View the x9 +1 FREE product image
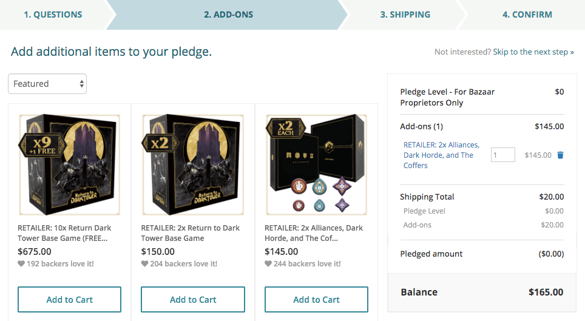The image size is (585, 321). pos(69,164)
